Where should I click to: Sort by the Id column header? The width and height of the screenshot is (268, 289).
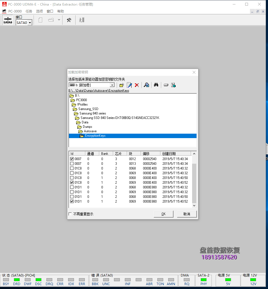[77, 153]
